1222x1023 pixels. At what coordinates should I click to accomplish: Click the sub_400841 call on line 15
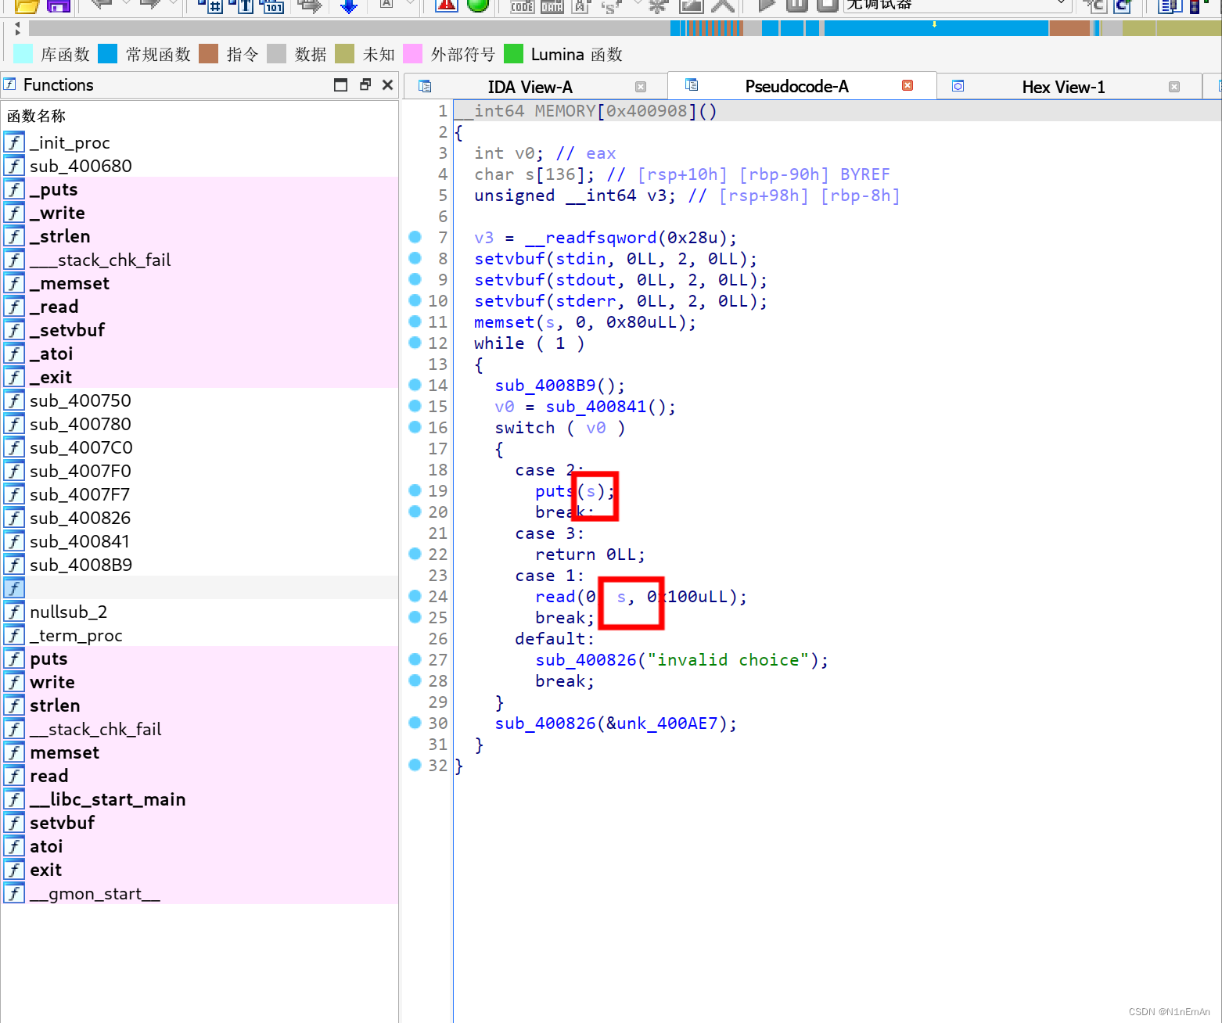pos(596,406)
